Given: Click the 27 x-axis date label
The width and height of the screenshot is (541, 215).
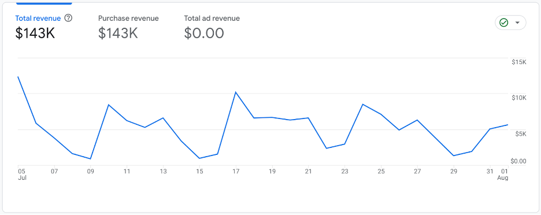Looking at the screenshot, I should pos(417,171).
